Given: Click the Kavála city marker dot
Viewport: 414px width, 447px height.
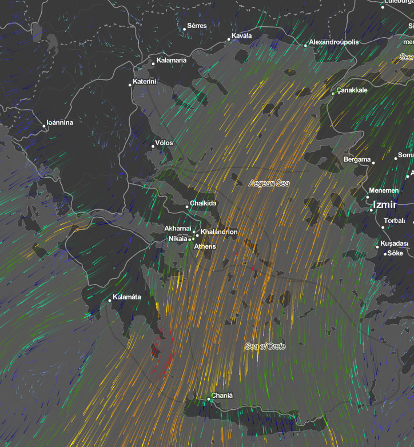Looking at the screenshot, I should coord(229,39).
